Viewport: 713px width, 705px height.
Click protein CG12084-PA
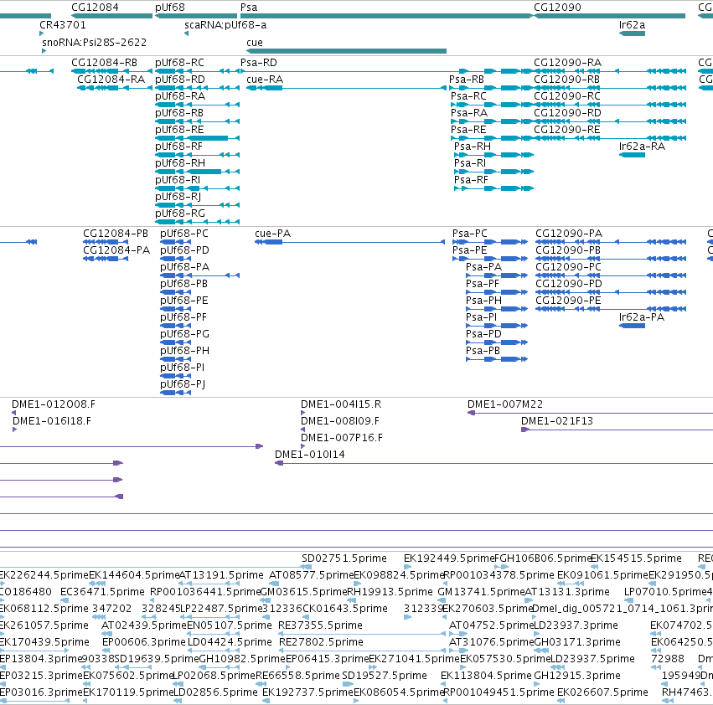[x=116, y=250]
